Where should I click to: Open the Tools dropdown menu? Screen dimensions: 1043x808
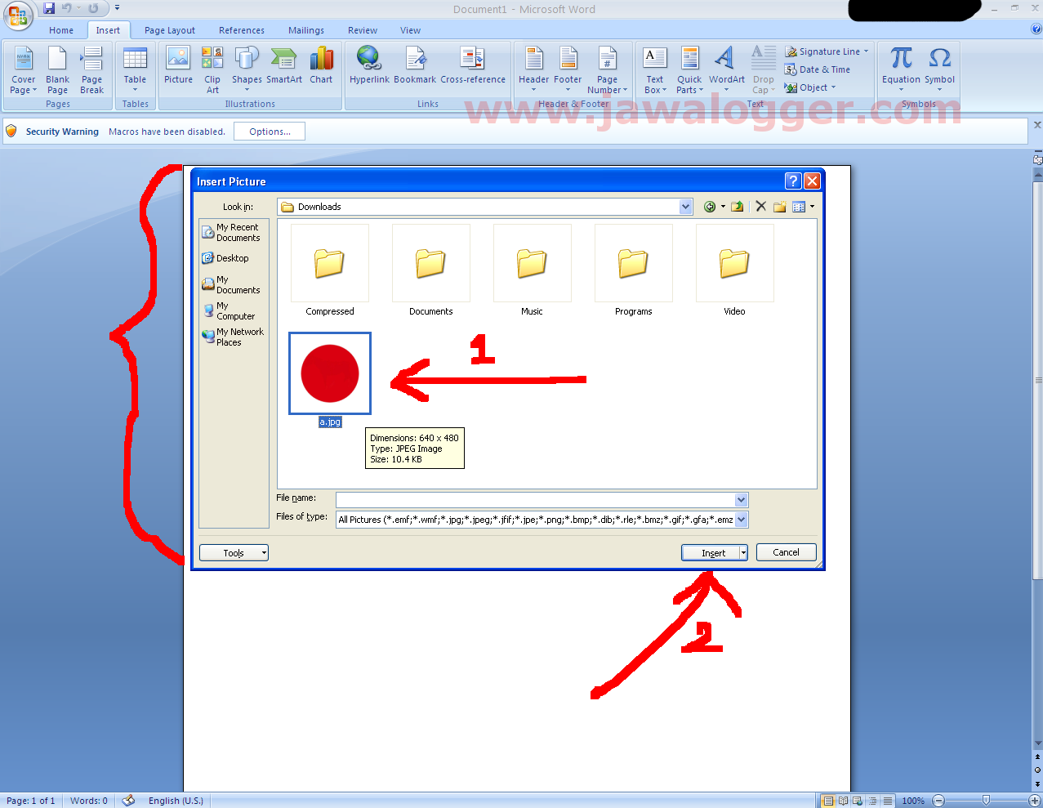(234, 553)
